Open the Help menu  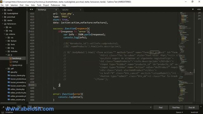click(64, 5)
